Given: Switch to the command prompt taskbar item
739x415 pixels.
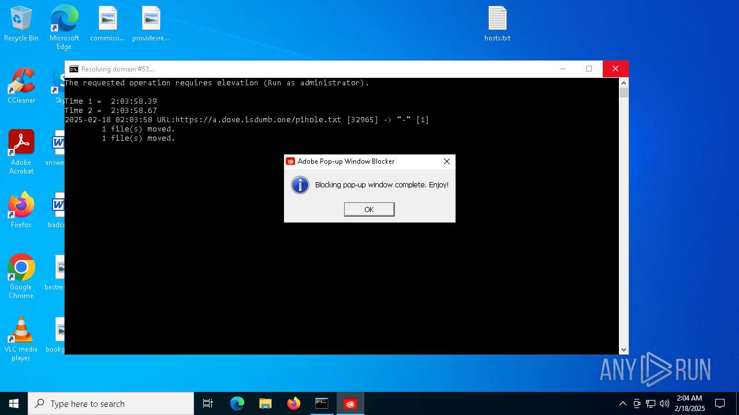Looking at the screenshot, I should tap(322, 403).
